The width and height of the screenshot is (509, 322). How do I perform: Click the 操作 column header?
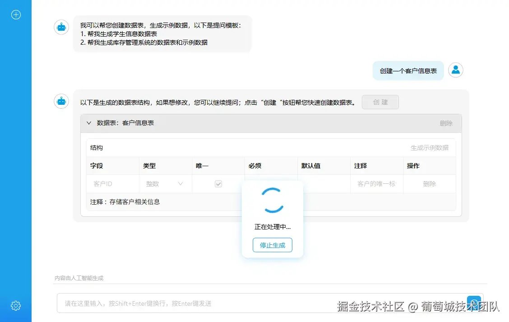pyautogui.click(x=413, y=166)
